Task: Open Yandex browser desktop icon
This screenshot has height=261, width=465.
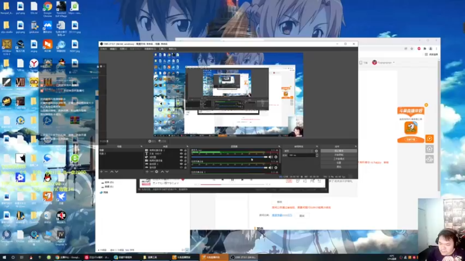Action: point(34,65)
